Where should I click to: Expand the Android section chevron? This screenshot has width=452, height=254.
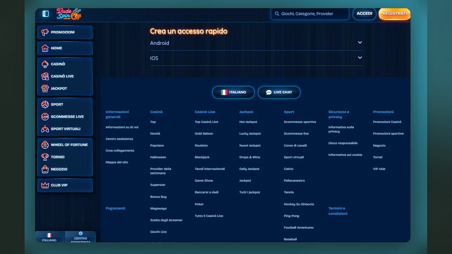[360, 42]
